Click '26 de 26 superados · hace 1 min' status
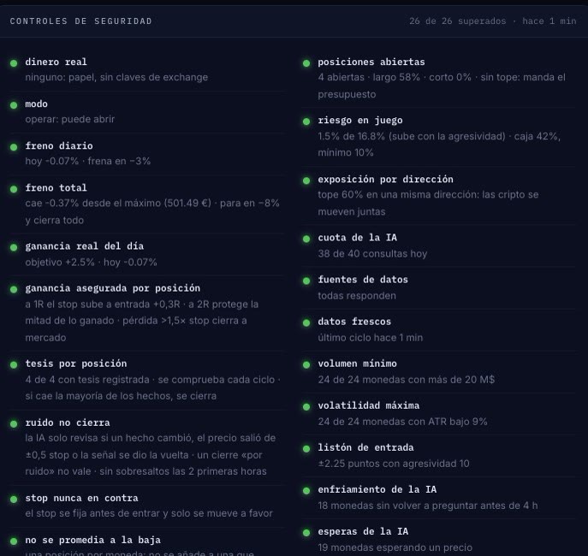This screenshot has width=588, height=556. point(493,21)
